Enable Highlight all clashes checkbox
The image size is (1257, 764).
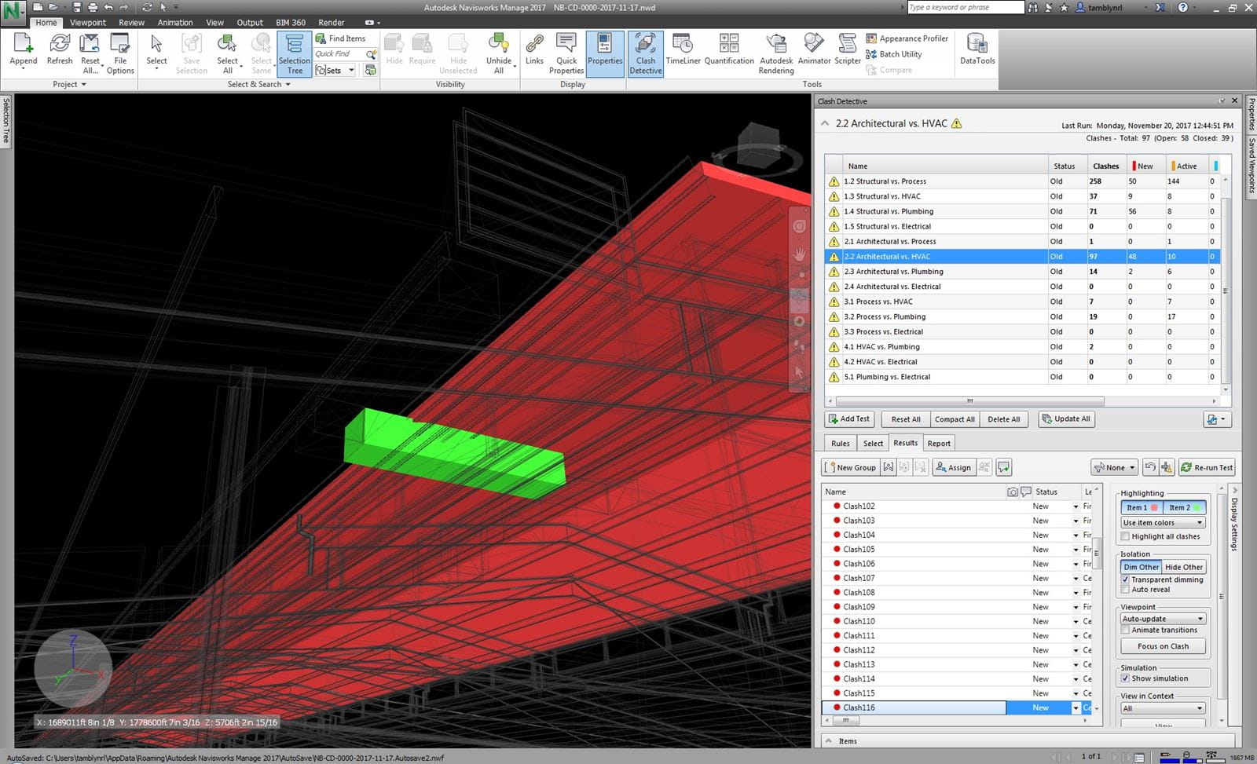point(1126,537)
